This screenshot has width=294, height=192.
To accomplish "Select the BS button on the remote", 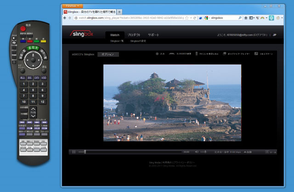I will [x=29, y=78].
